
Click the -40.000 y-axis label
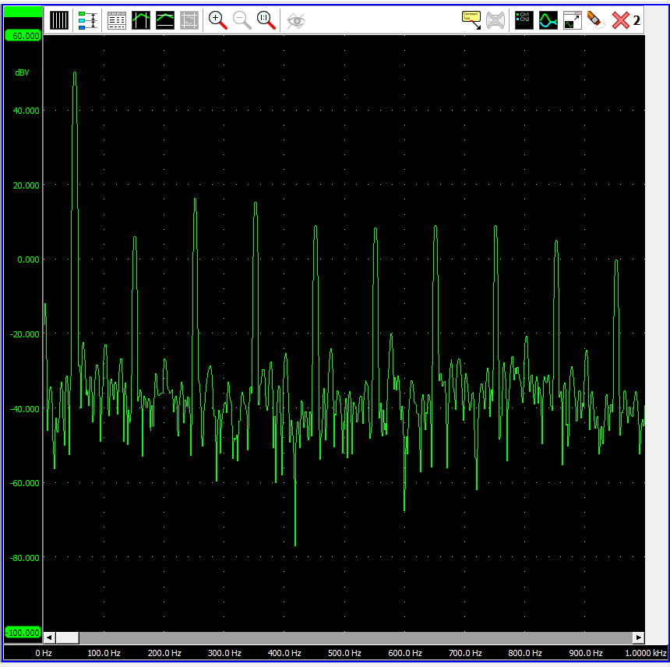point(25,409)
